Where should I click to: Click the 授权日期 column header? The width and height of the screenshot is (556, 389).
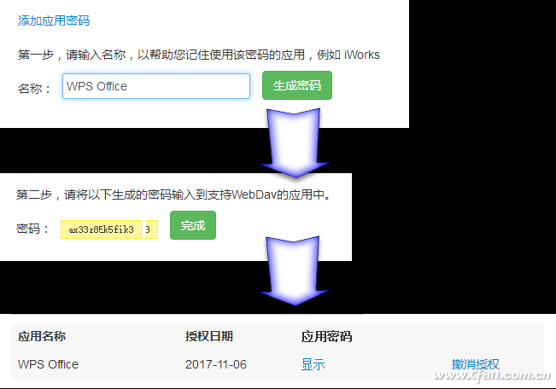[x=209, y=336]
